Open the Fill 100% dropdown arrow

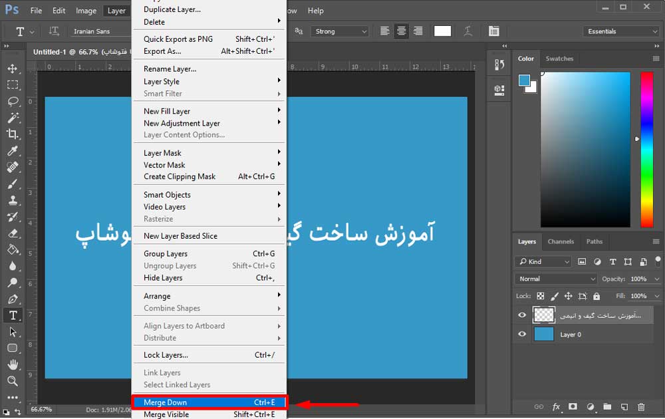tap(657, 296)
